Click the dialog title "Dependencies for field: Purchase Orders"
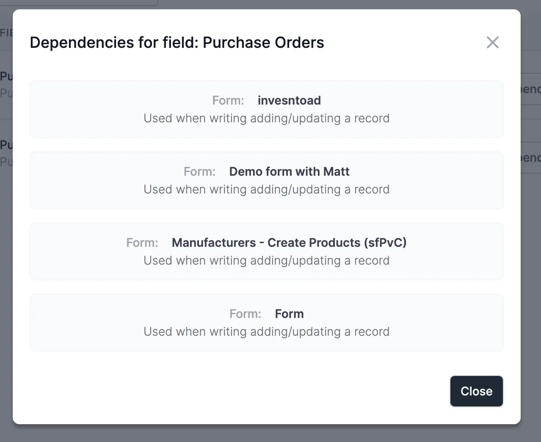This screenshot has height=442, width=541. click(177, 42)
